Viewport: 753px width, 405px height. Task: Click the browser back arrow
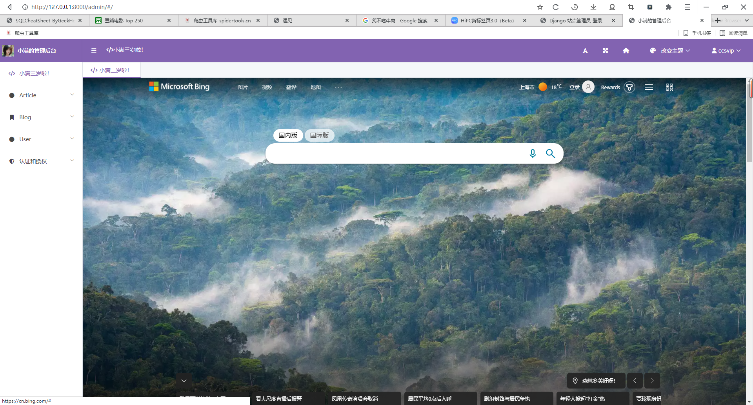click(x=10, y=7)
